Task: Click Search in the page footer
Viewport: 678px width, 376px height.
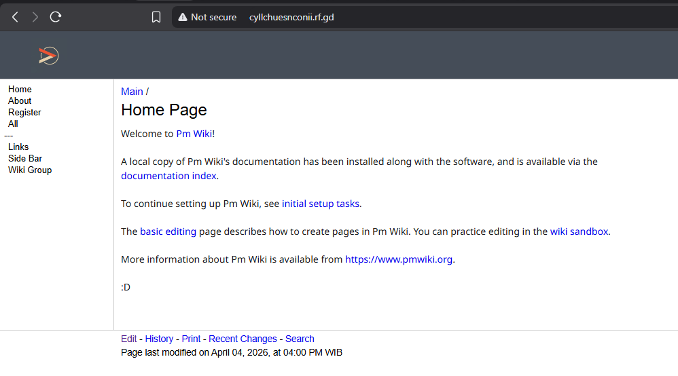Action: [x=300, y=339]
